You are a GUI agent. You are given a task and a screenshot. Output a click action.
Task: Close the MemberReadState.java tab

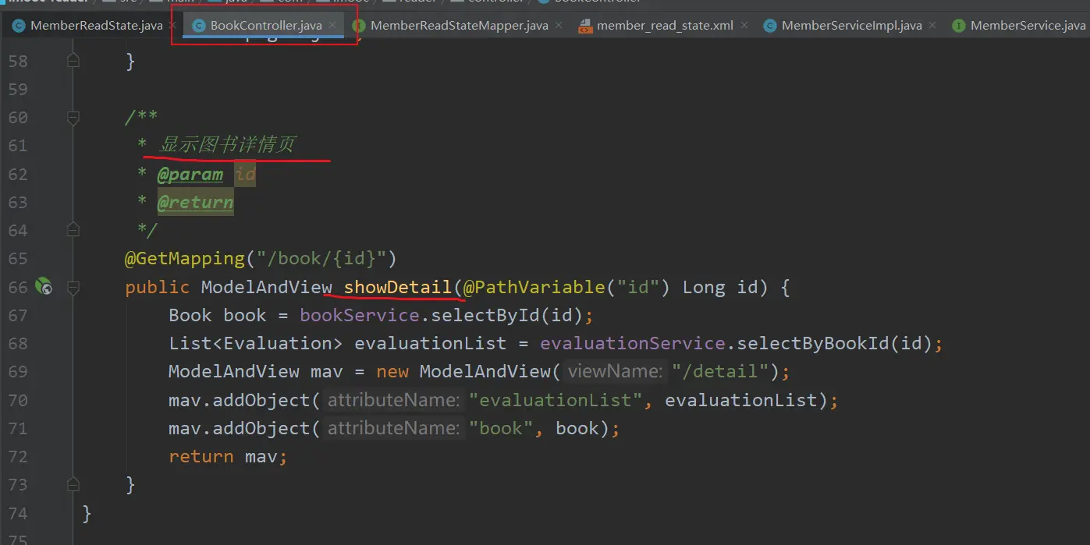click(x=174, y=26)
